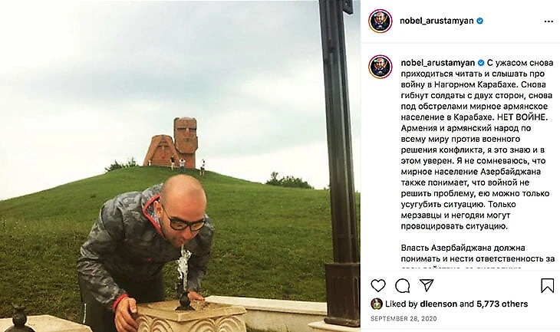Screen dimensions: 560x332
Task: Click the verified badge next to caption username
Action: coord(481,63)
